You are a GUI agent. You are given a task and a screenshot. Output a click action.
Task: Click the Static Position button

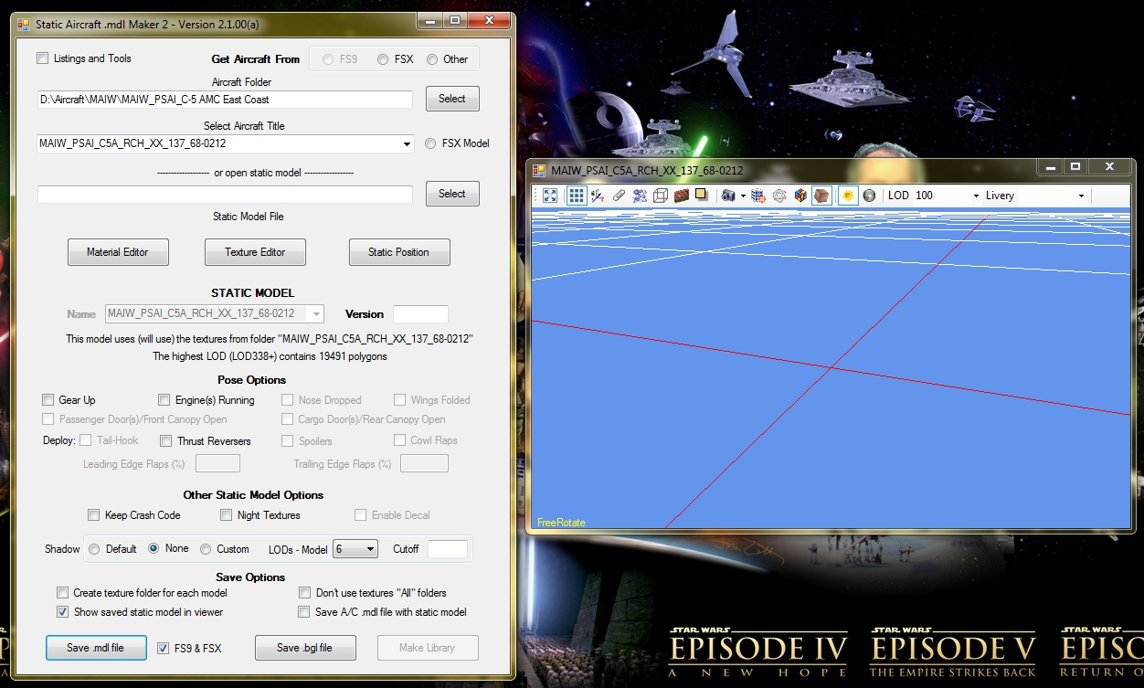(398, 252)
